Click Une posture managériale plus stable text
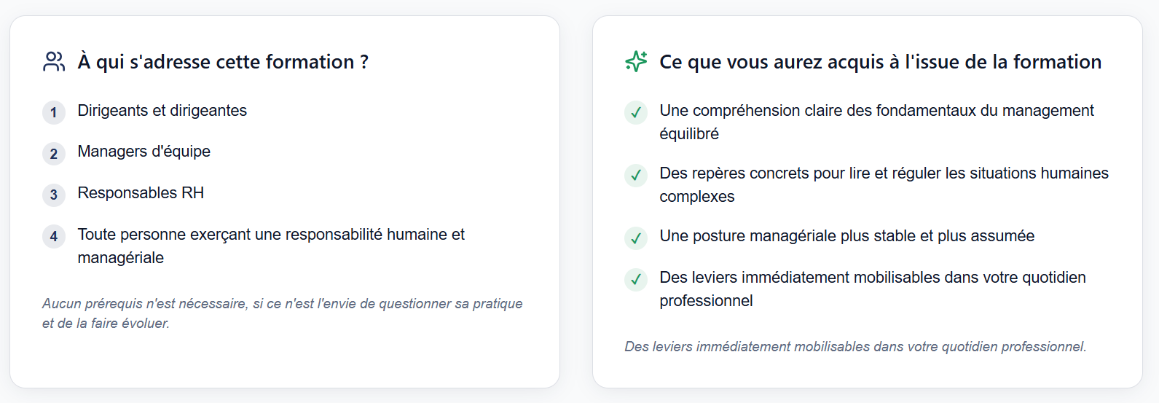Viewport: 1159px width, 403px height. (846, 236)
